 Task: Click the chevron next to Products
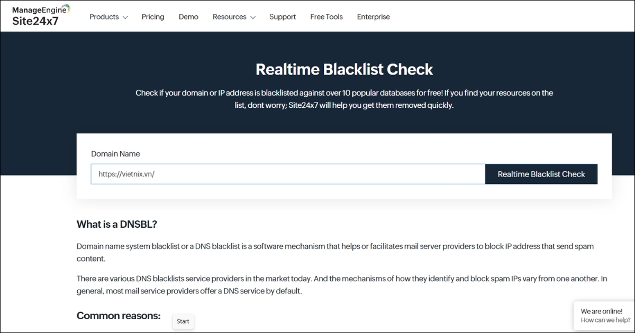point(125,17)
